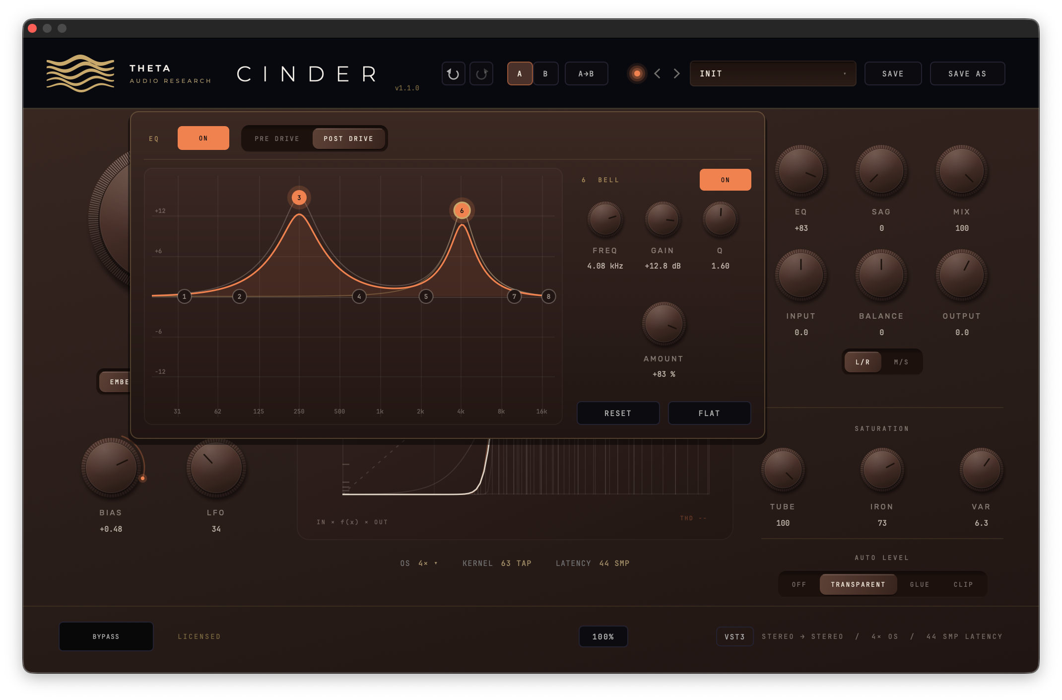
Task: Toggle the Bypass button
Action: pos(106,636)
